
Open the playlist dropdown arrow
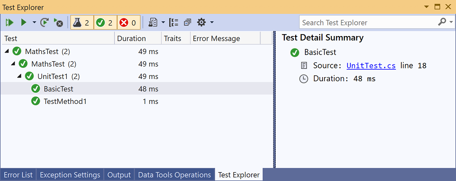[x=163, y=23]
